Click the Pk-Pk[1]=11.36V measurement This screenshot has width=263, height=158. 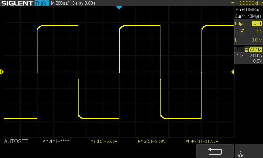pyautogui.click(x=202, y=141)
